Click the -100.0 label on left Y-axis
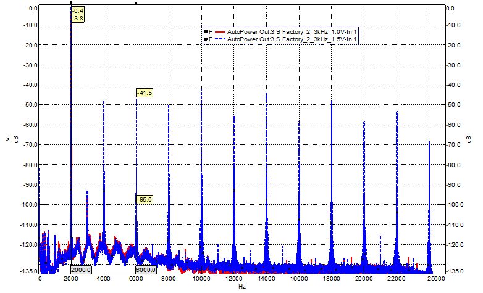 30,204
